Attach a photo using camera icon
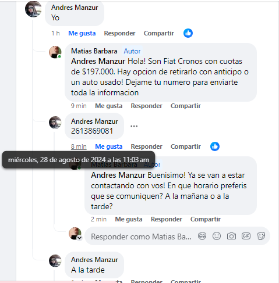This screenshot has width=279, height=283. click(231, 236)
